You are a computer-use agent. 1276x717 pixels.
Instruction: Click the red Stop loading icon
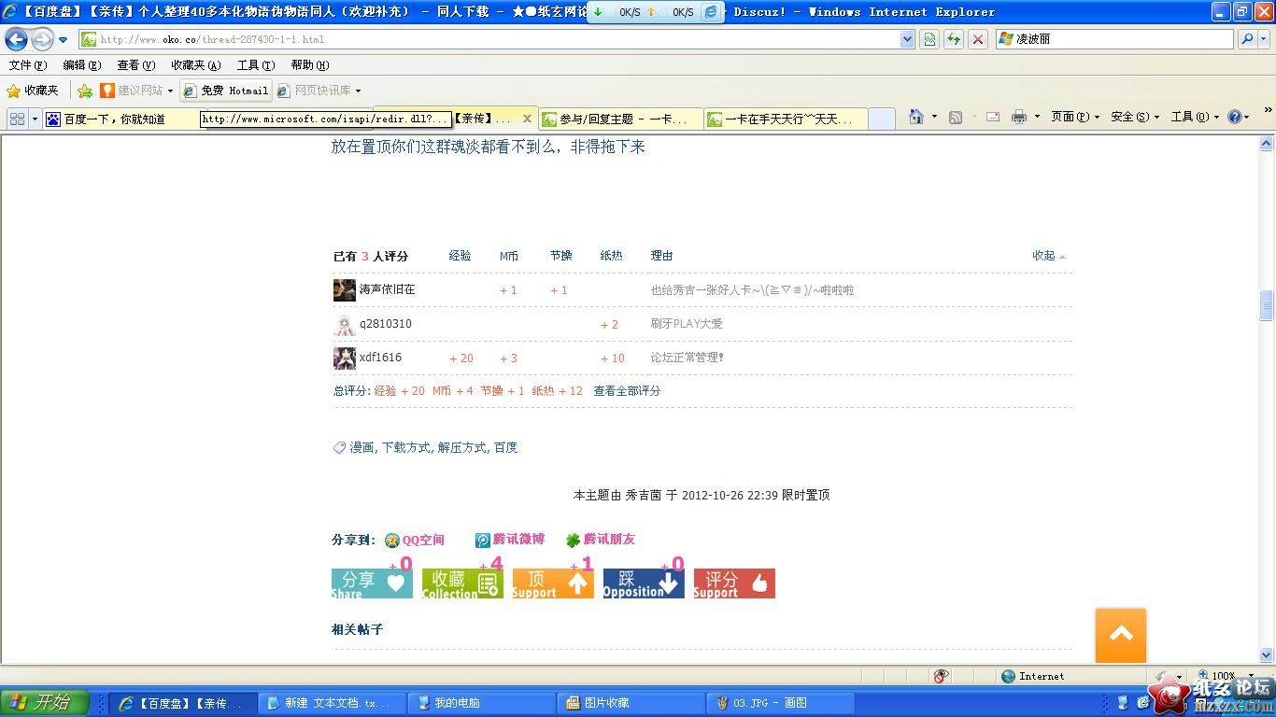tap(977, 39)
